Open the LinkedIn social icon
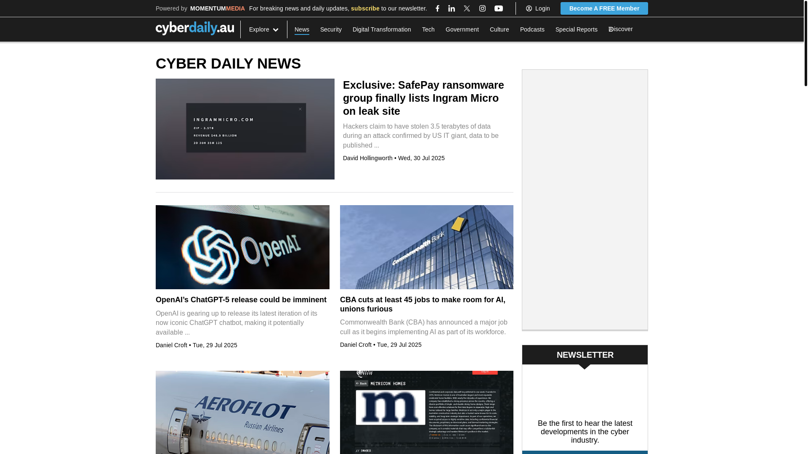 pos(452,8)
